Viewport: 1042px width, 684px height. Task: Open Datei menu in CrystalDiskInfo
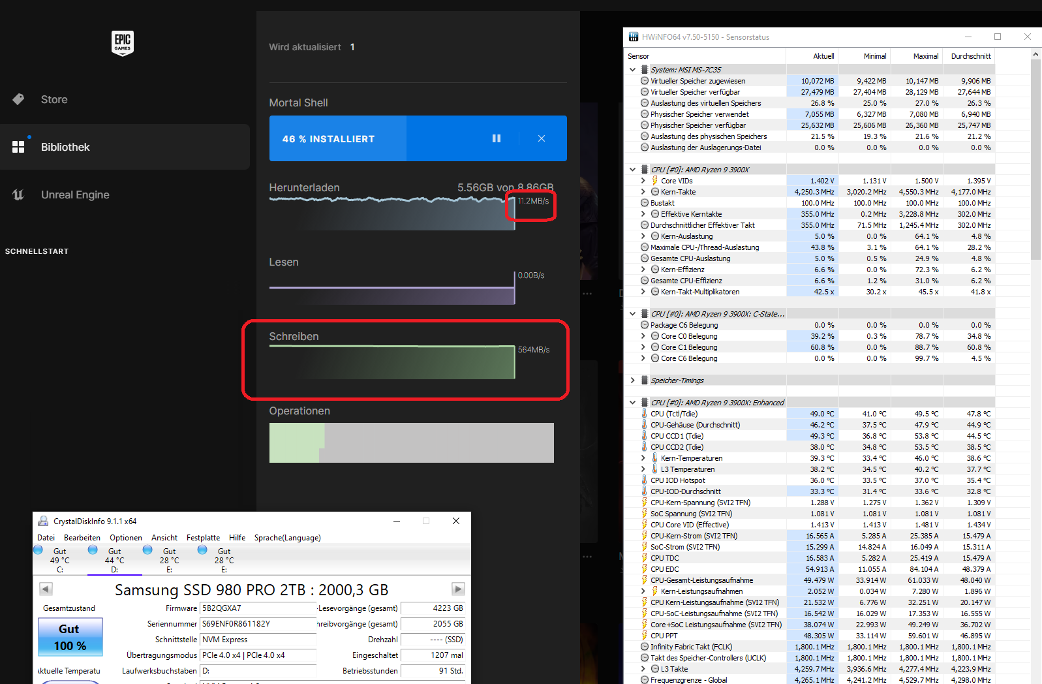click(46, 538)
